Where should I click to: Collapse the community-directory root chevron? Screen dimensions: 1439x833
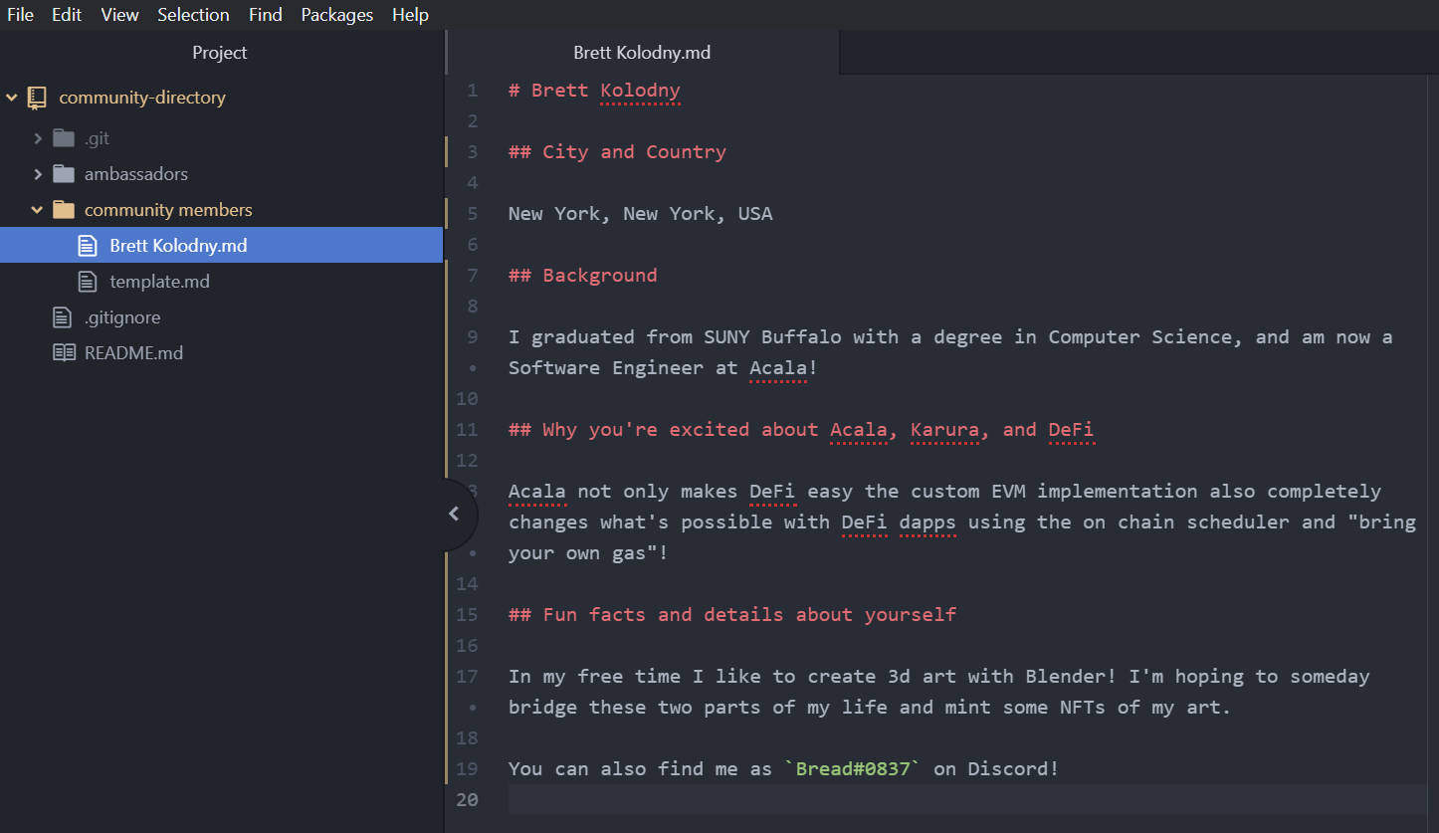[x=12, y=98]
